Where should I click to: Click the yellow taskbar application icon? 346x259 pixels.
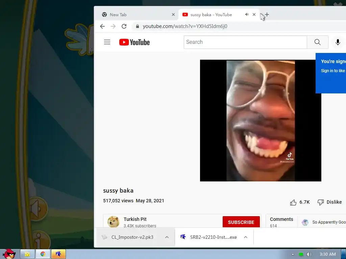point(27,254)
